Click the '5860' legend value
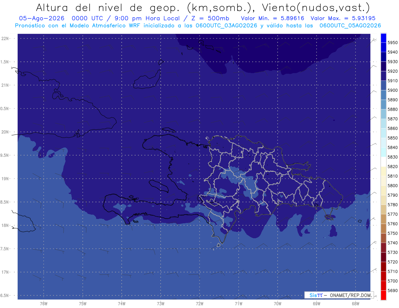 [393, 128]
